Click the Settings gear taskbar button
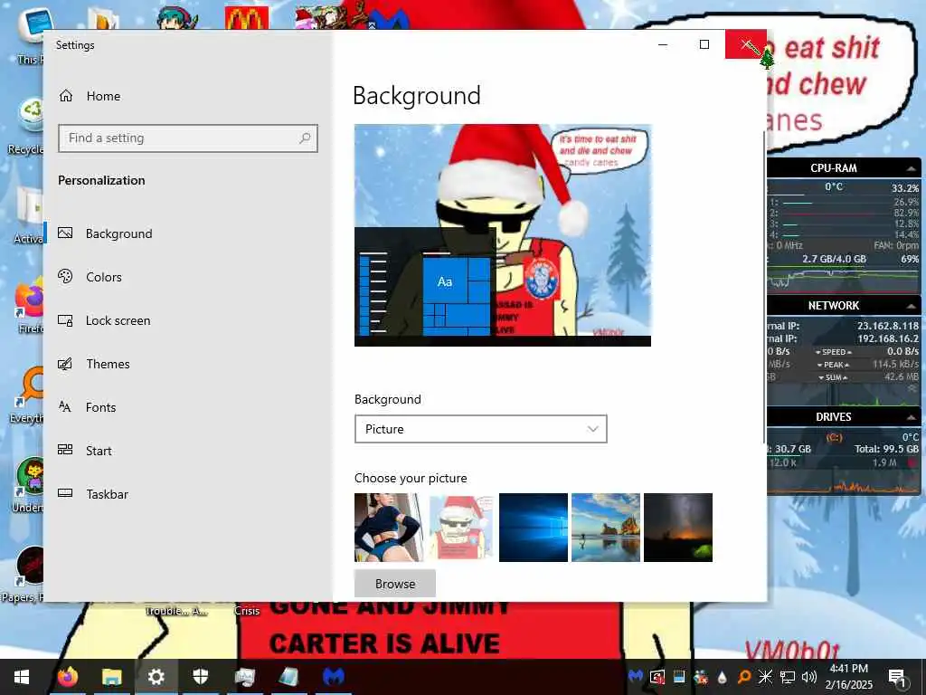 coord(156,677)
